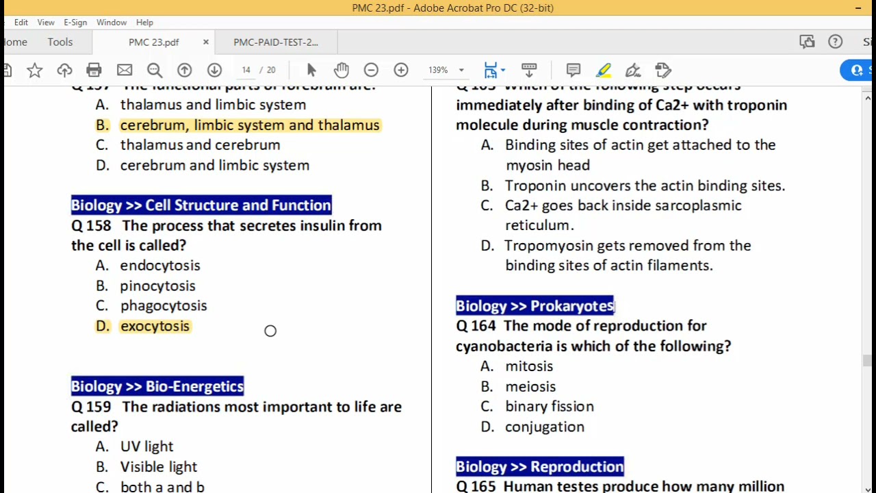Image resolution: width=876 pixels, height=493 pixels.
Task: Click the page number field showing 14
Action: (246, 70)
